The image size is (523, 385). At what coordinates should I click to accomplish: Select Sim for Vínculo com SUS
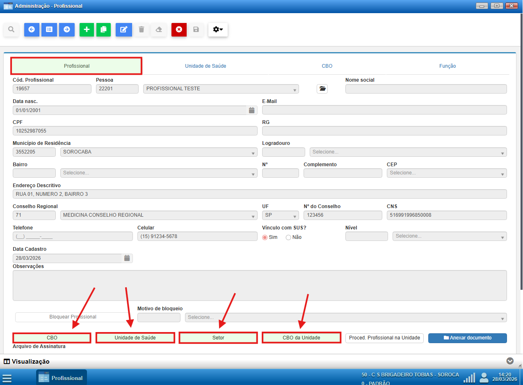[x=265, y=237]
